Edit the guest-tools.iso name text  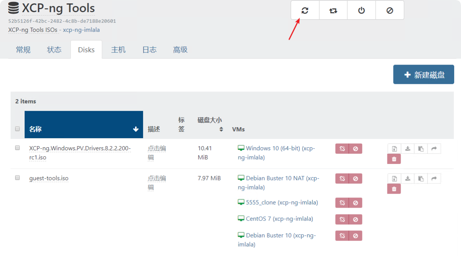[x=49, y=178]
